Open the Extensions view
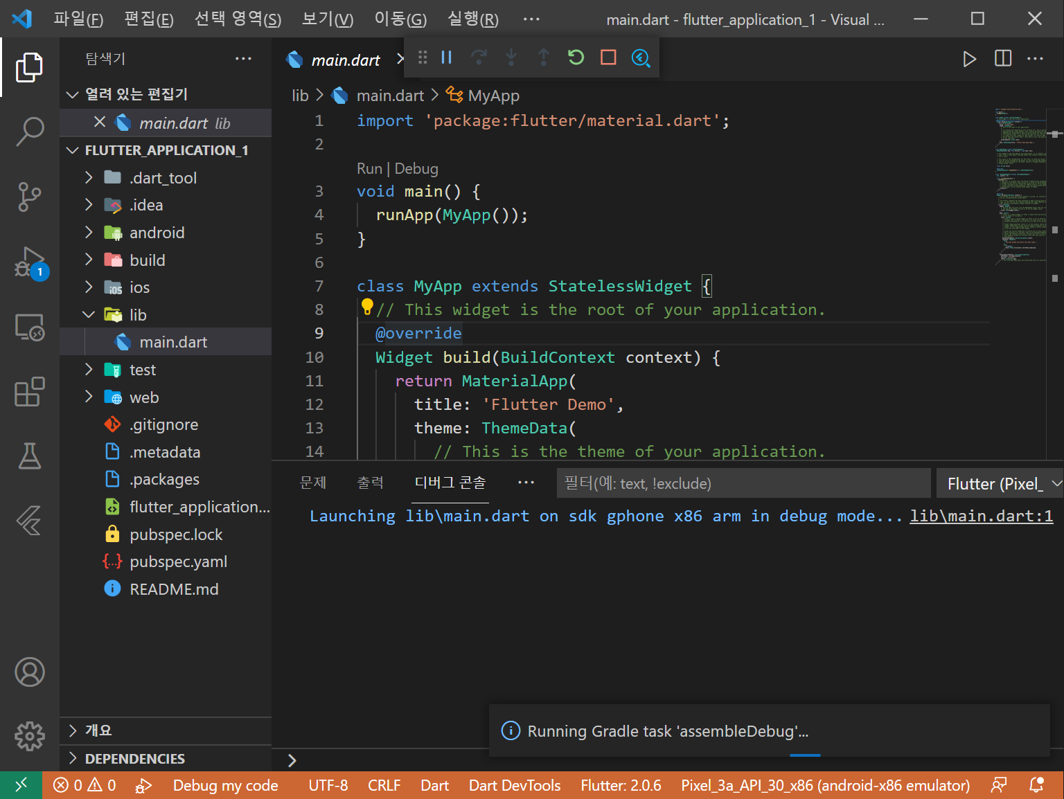 29,392
